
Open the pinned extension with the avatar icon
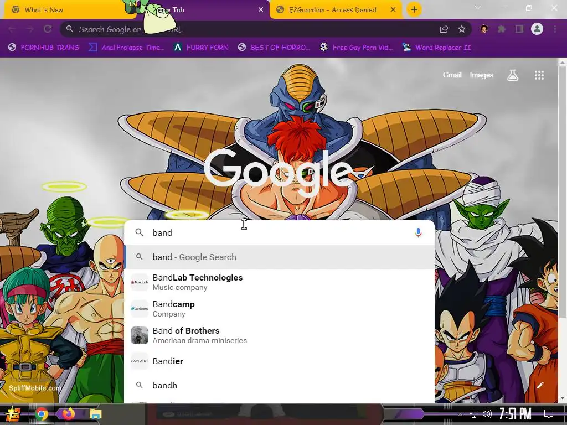(x=484, y=29)
